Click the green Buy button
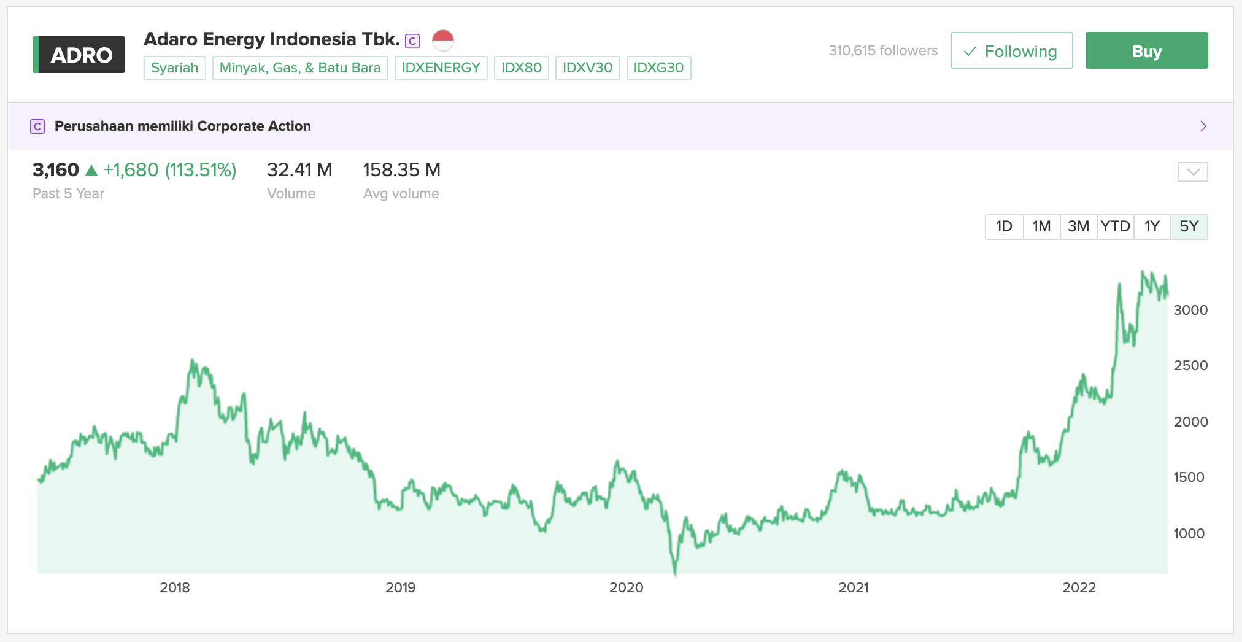This screenshot has height=642, width=1242. coord(1146,50)
